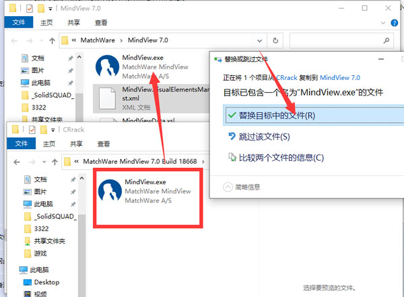Open 图片 in MindView 7.0 window sidebar
Viewport: 404px width, 297px height.
[38, 71]
